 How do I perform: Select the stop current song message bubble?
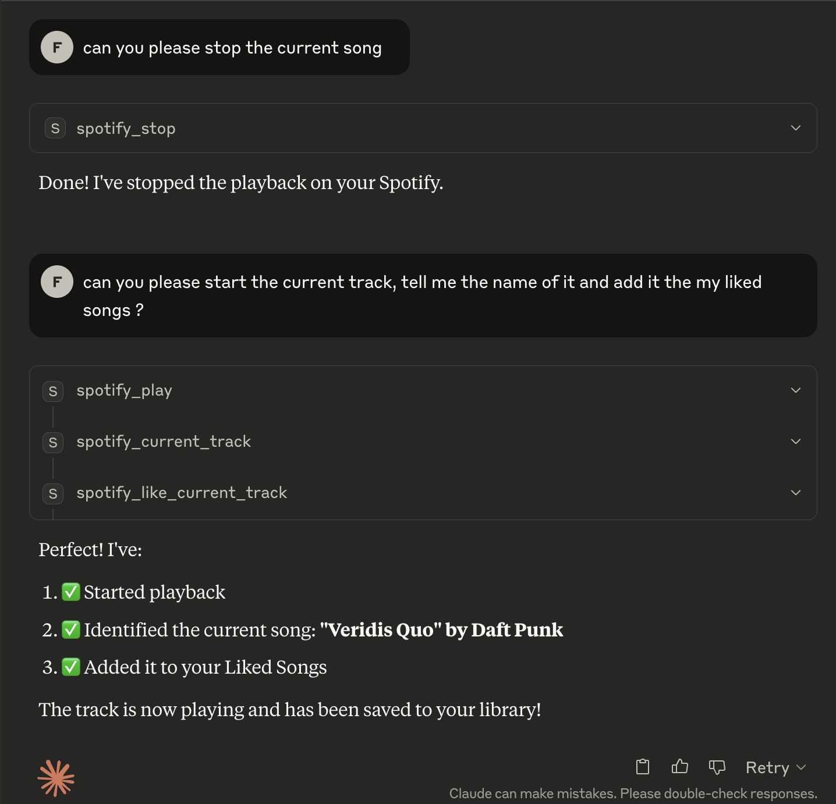232,47
